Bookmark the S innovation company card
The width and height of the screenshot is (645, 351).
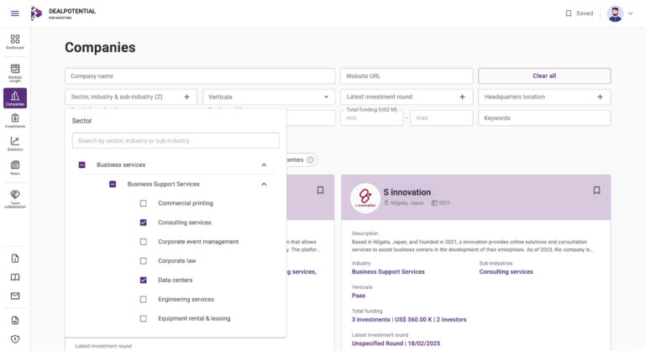coord(596,191)
